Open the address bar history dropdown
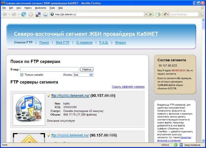This screenshot has height=148, width=206. [x=146, y=14]
